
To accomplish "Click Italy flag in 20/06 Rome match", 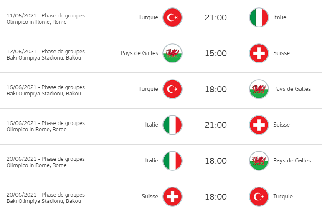I will [x=172, y=161].
